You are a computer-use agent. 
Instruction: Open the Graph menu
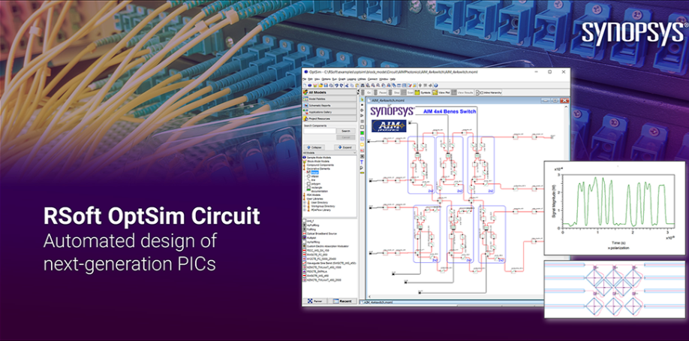[341, 79]
